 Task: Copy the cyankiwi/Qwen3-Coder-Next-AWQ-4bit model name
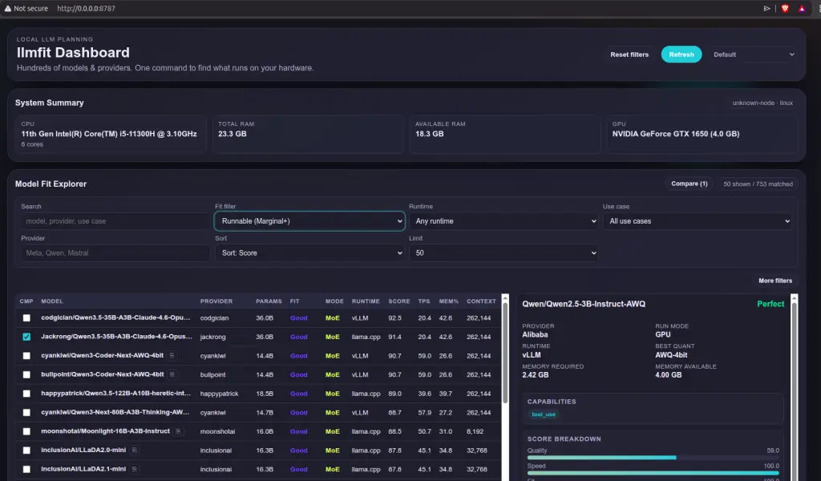pyautogui.click(x=173, y=355)
